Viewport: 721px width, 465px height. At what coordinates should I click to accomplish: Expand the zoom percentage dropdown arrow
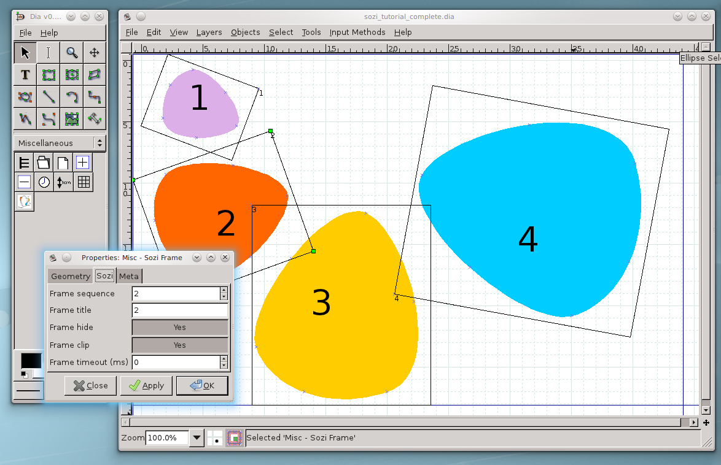tap(197, 438)
